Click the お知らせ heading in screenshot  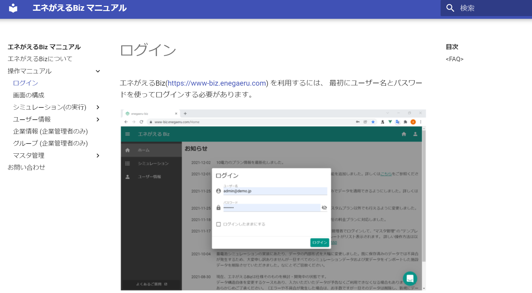tap(196, 149)
